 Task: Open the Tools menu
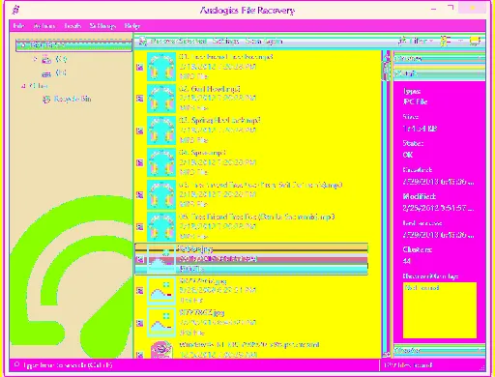pyautogui.click(x=73, y=26)
